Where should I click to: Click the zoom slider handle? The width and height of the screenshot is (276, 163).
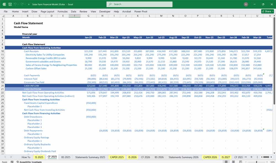tap(257, 162)
